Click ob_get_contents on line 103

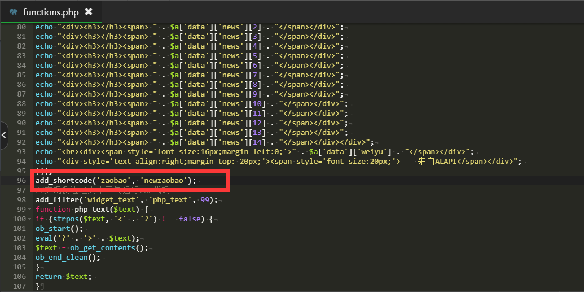103,248
